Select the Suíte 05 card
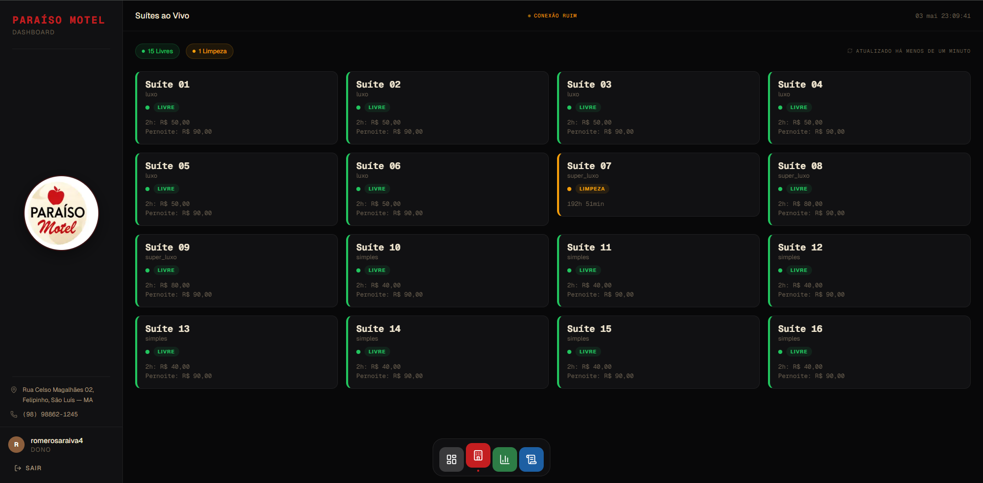This screenshot has width=983, height=483. (237, 189)
